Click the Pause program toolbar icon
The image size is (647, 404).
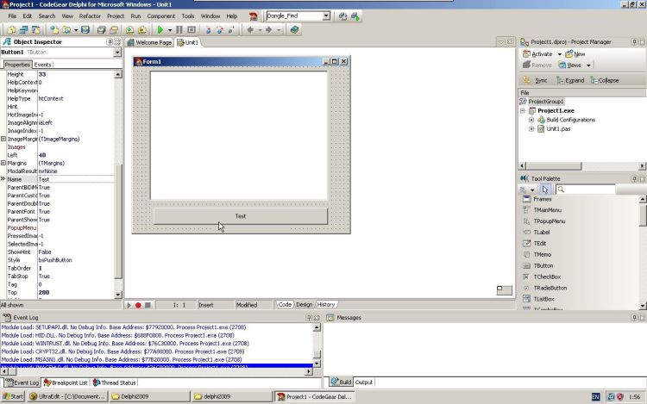(x=179, y=29)
